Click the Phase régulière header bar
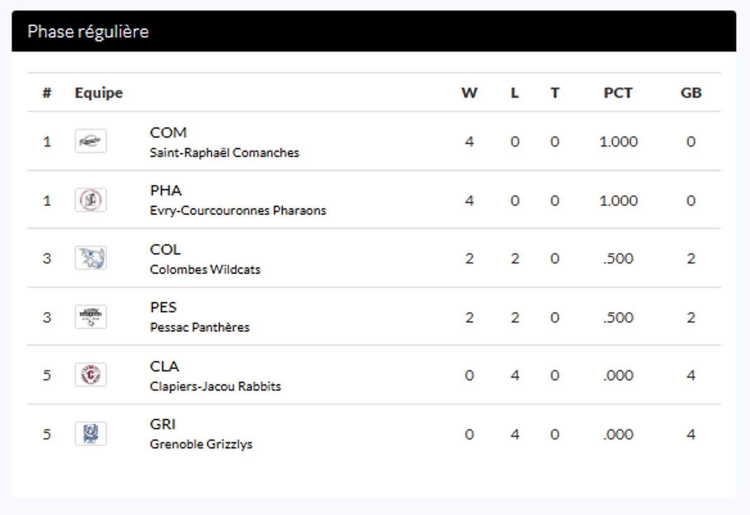Screen dimensions: 750x515 tap(373, 31)
